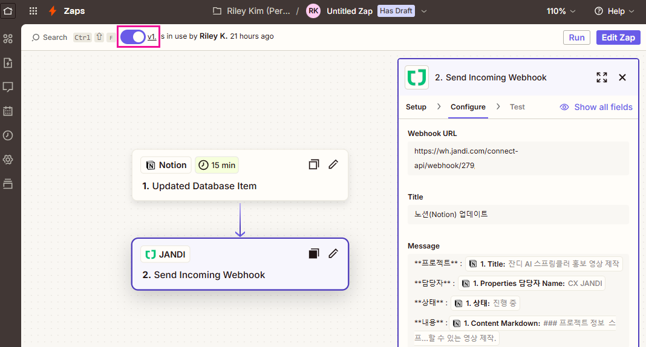Click the home icon in top-left corner
This screenshot has height=347, width=646.
tap(8, 11)
